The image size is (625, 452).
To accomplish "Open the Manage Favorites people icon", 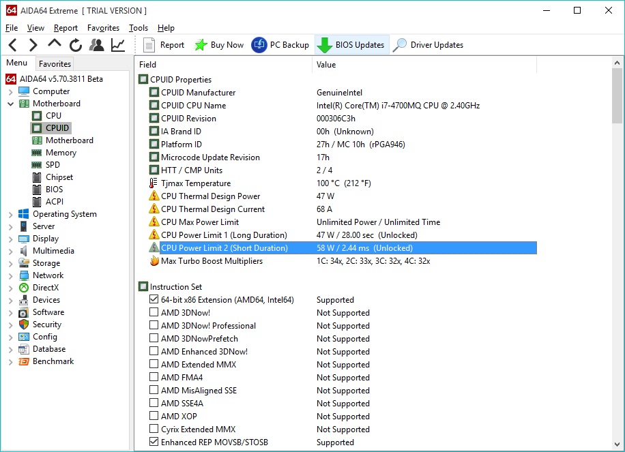I will click(96, 45).
